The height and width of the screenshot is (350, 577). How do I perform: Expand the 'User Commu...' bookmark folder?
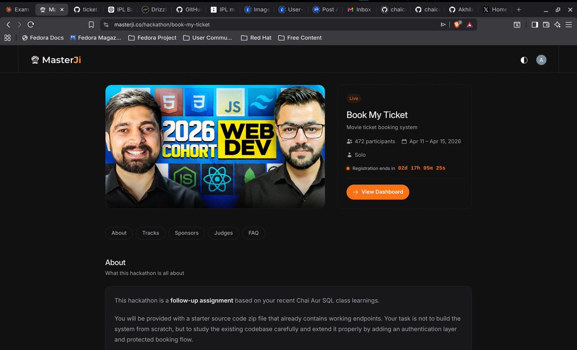click(x=208, y=37)
